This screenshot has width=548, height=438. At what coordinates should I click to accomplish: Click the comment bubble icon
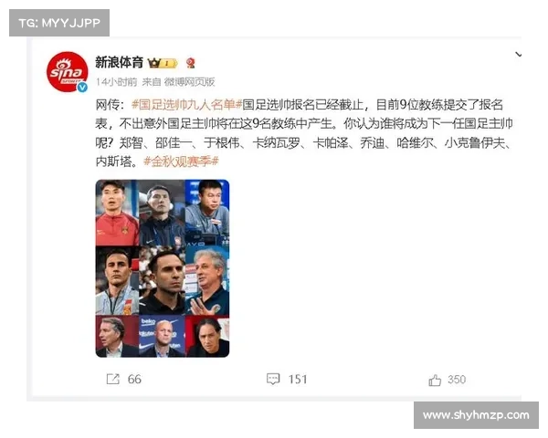tap(273, 379)
